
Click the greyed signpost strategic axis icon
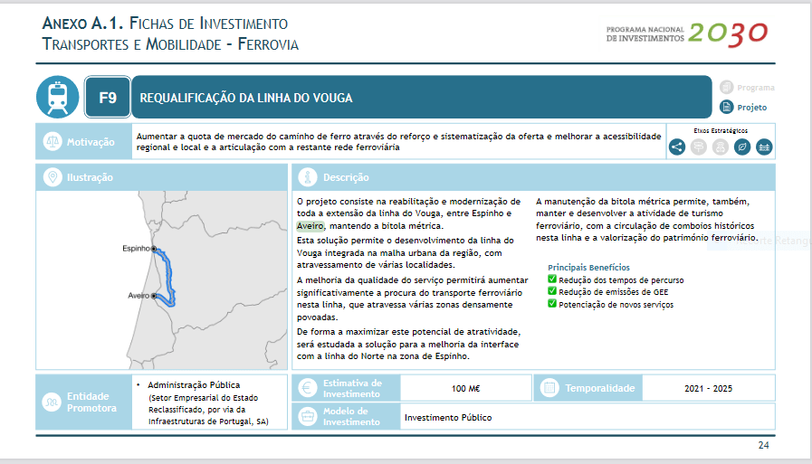[x=699, y=147]
